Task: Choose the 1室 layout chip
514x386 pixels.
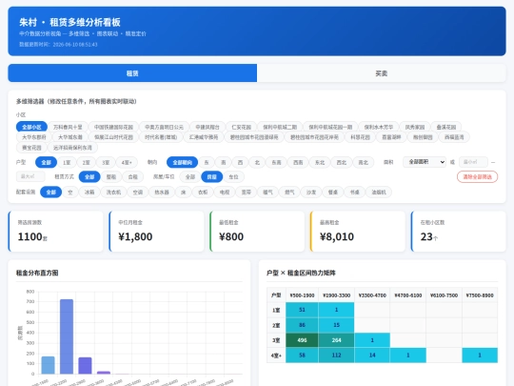Action: point(67,162)
